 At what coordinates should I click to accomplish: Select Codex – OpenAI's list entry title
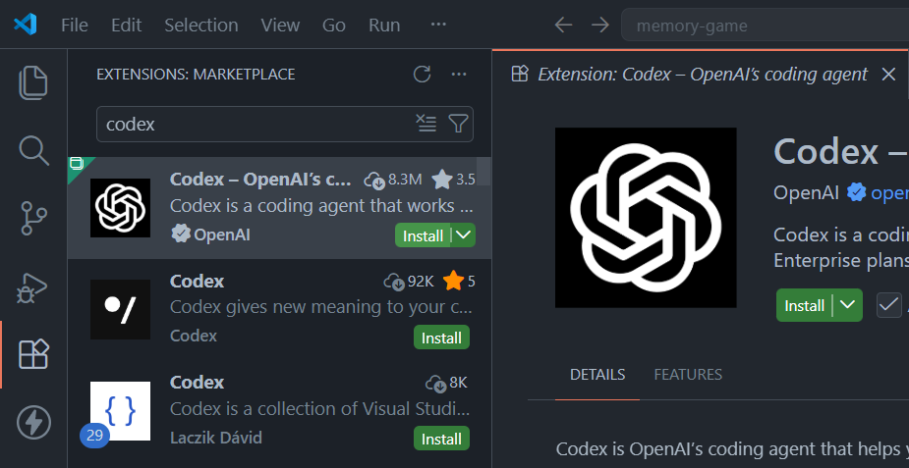[x=260, y=180]
